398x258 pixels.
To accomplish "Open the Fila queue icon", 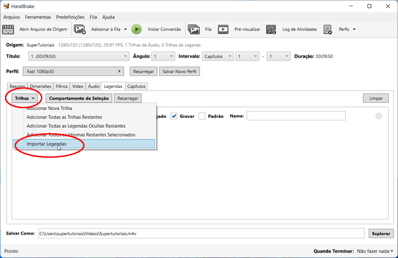I will [x=194, y=29].
